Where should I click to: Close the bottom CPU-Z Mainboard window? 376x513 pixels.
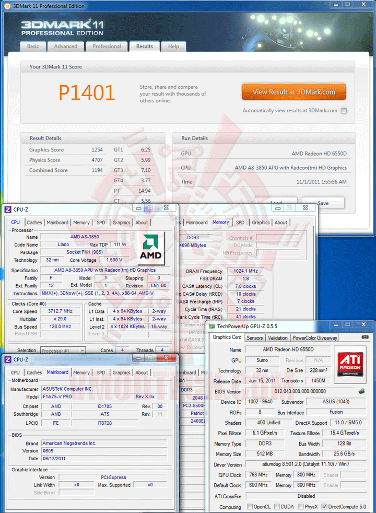166,358
